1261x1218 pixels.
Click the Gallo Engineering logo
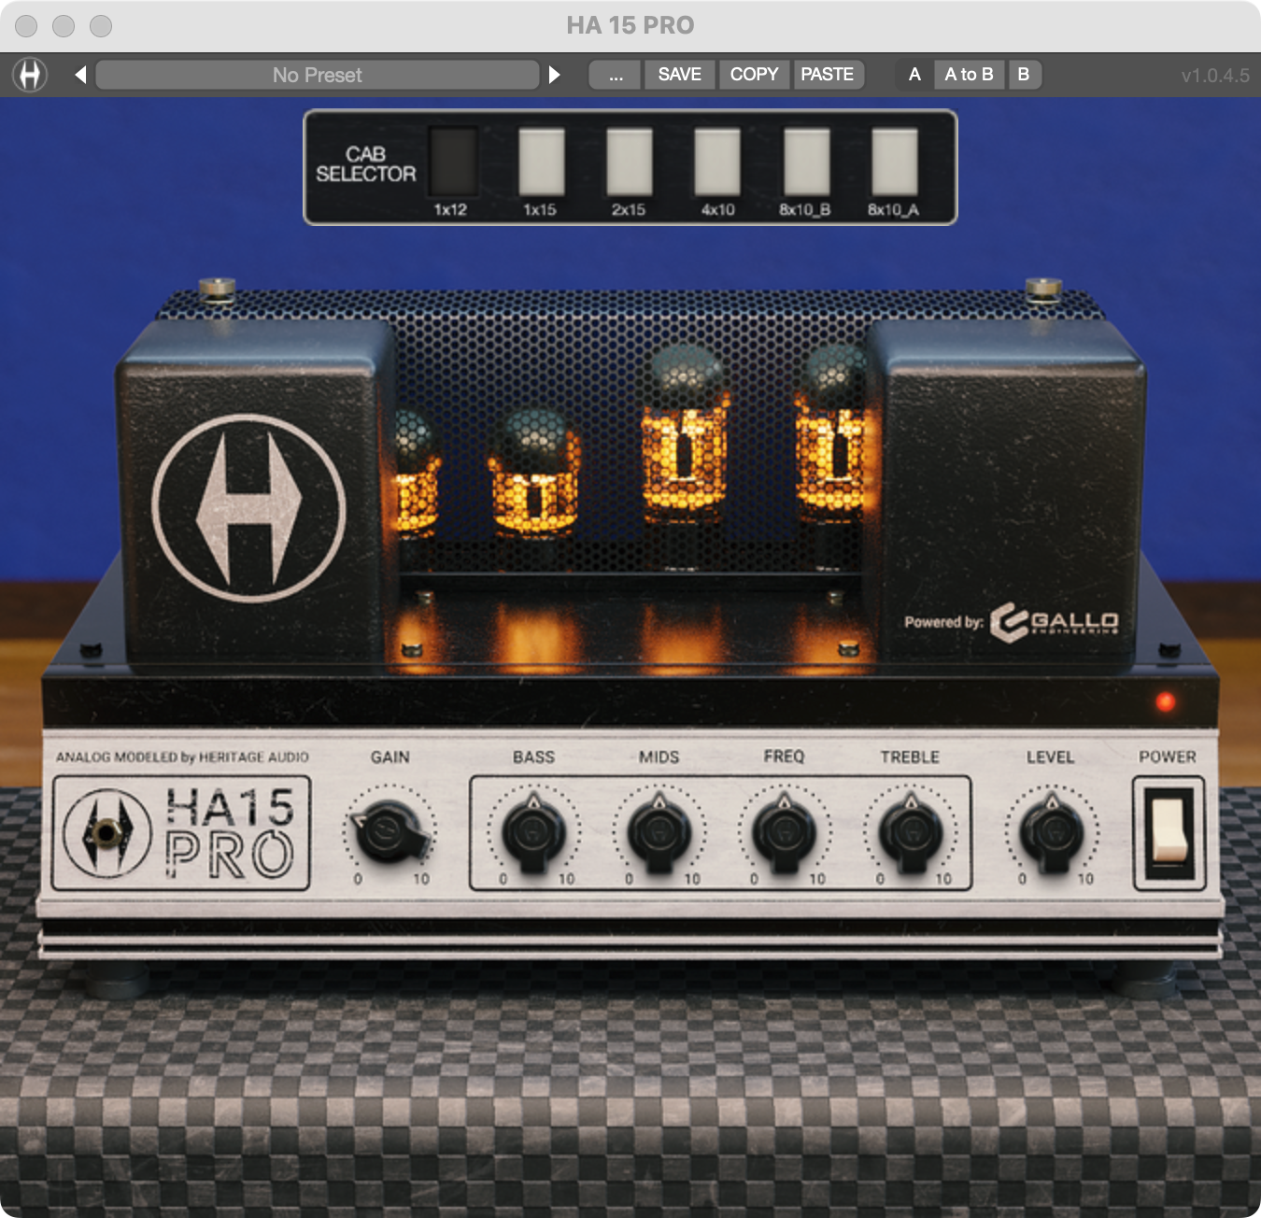[1054, 622]
